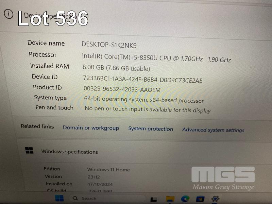Open Task View from the taskbar
The image size is (272, 204).
pos(153,199)
